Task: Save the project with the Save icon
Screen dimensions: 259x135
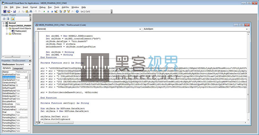Action: [14, 11]
